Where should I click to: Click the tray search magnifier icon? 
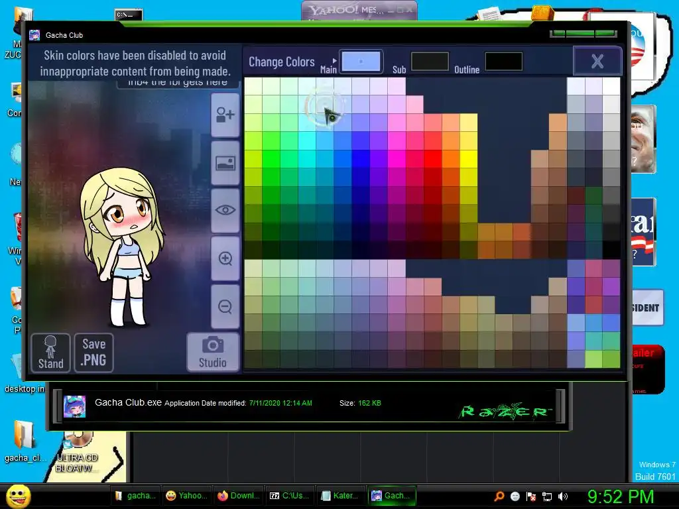click(499, 496)
